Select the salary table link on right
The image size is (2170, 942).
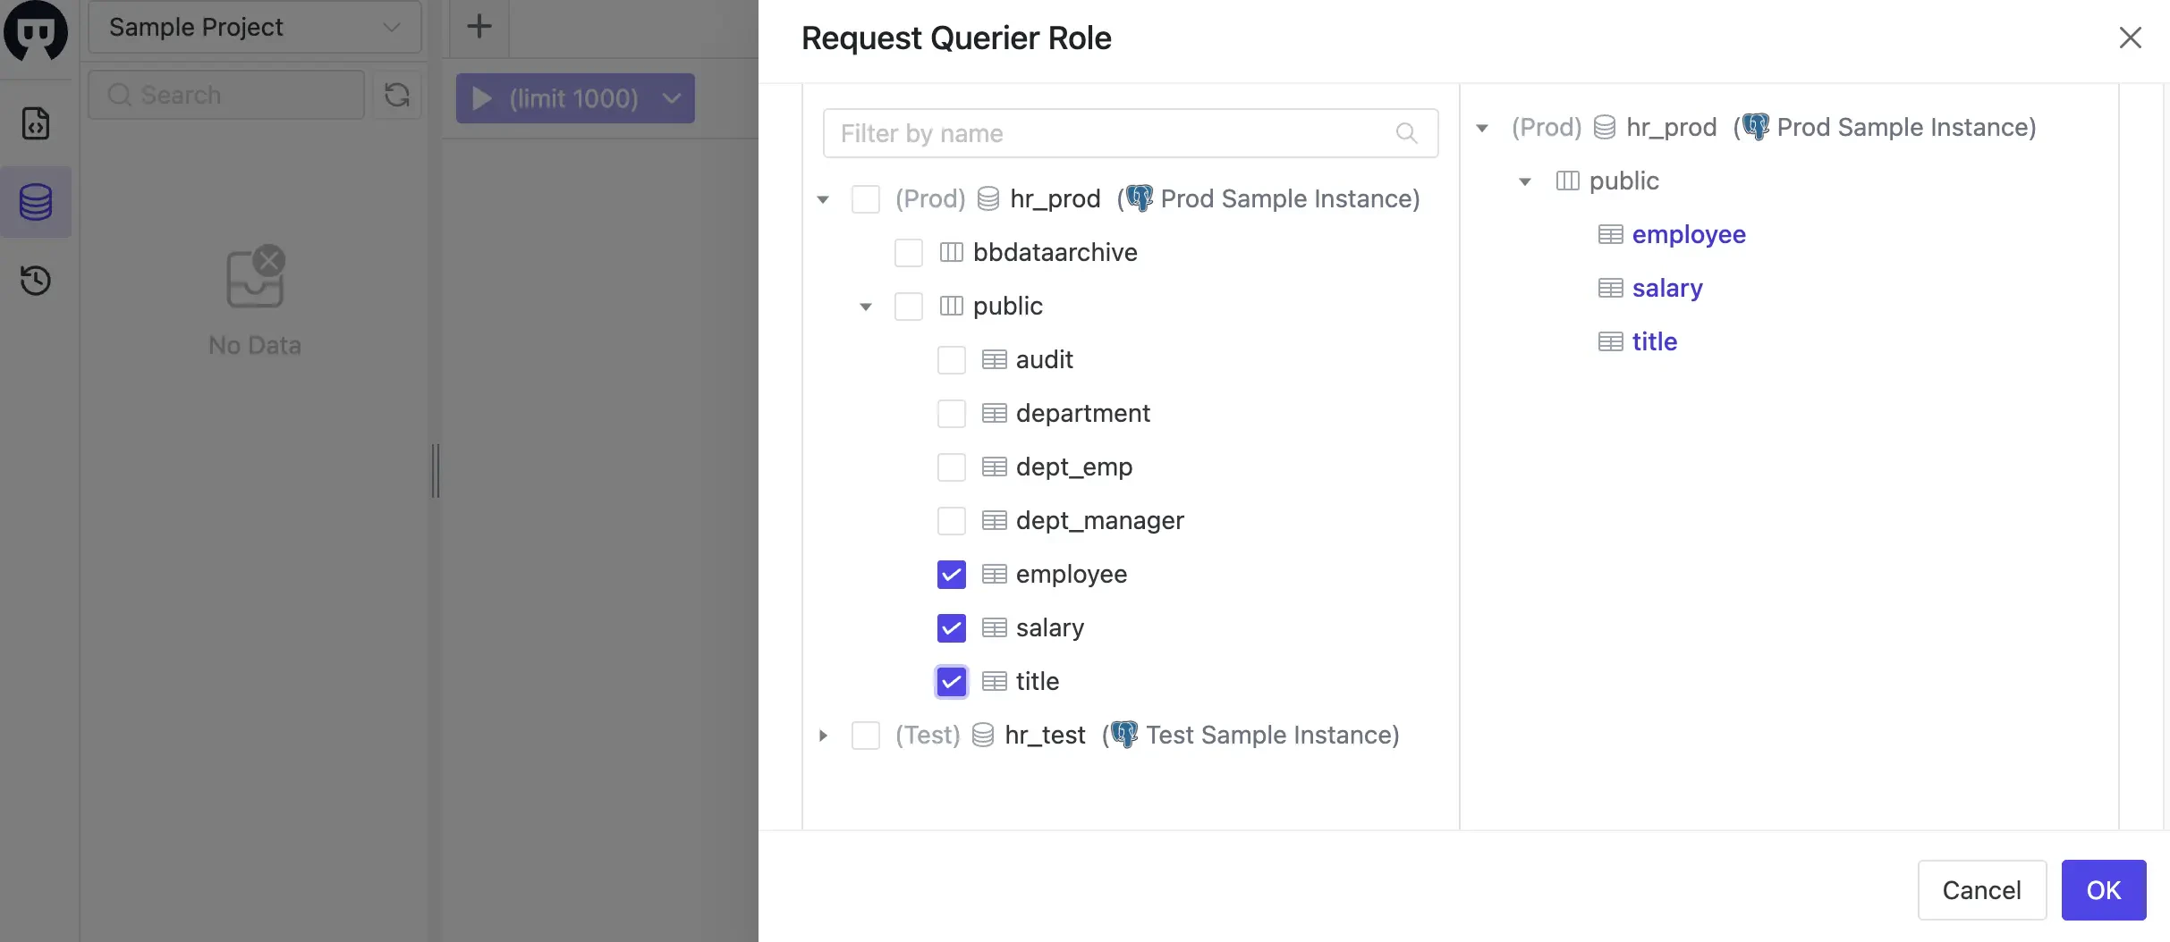pos(1666,288)
